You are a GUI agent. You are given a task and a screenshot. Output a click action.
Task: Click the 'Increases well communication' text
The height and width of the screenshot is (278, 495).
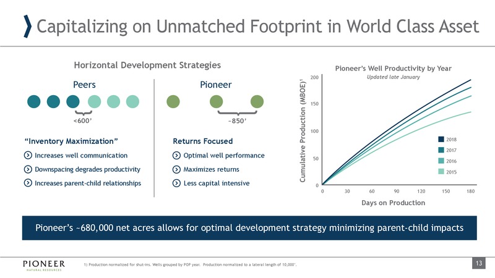(x=81, y=156)
